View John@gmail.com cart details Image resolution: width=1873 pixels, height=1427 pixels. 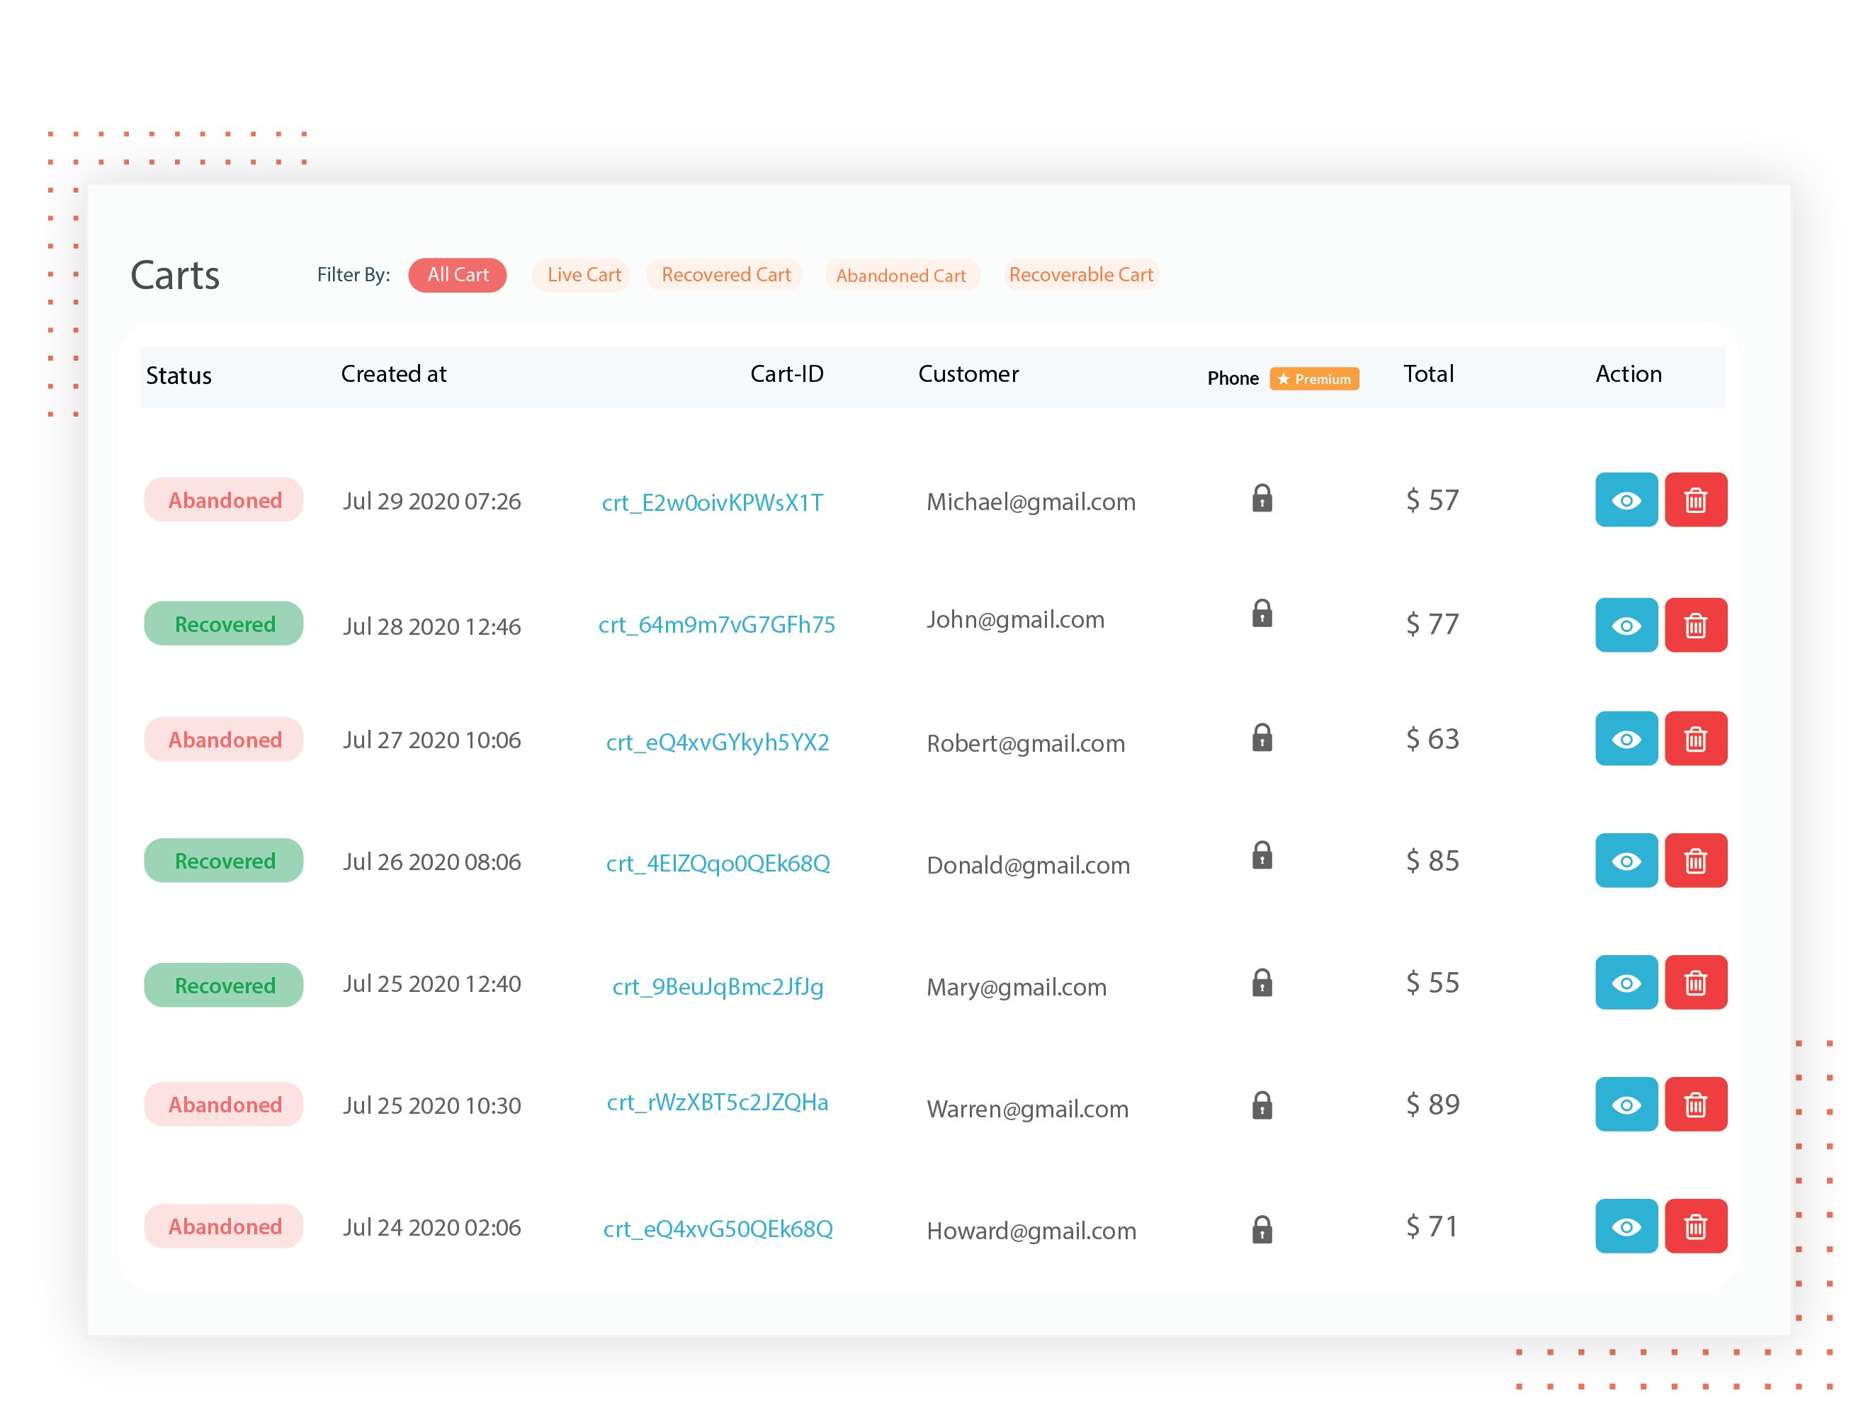[1626, 625]
